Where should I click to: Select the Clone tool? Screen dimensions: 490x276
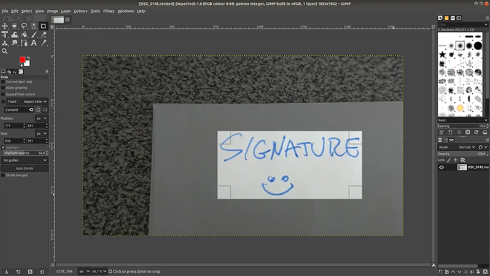pos(5,43)
